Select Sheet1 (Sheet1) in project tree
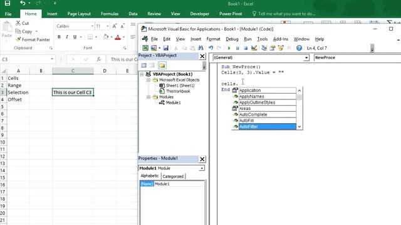Image resolution: width=401 pixels, height=225 pixels. pos(180,86)
